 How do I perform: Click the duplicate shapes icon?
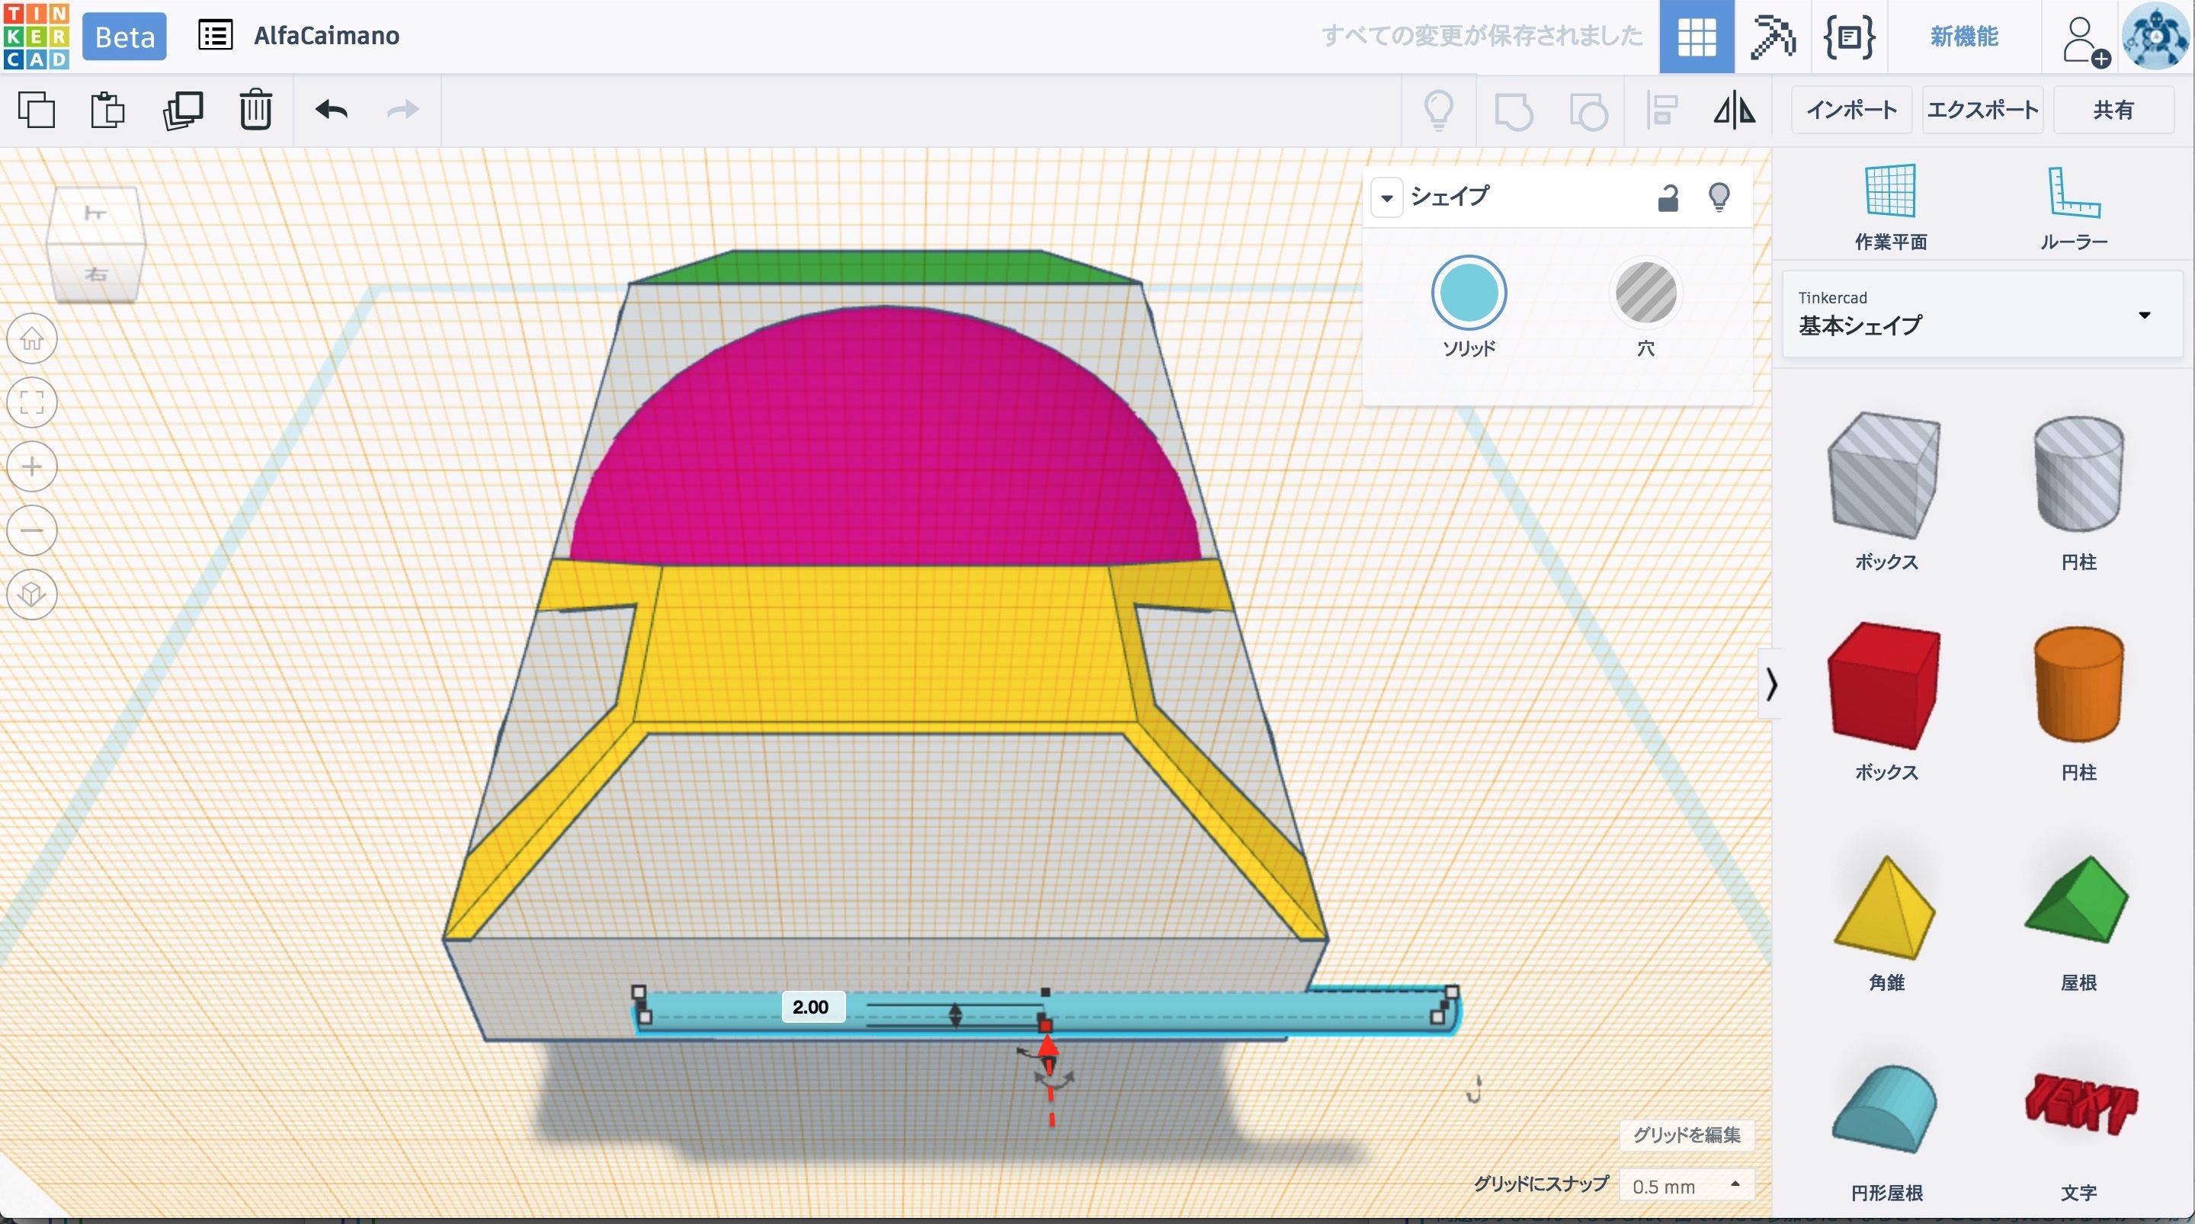pyautogui.click(x=182, y=110)
